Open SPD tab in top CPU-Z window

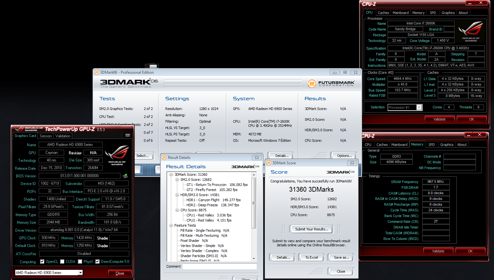[433, 13]
